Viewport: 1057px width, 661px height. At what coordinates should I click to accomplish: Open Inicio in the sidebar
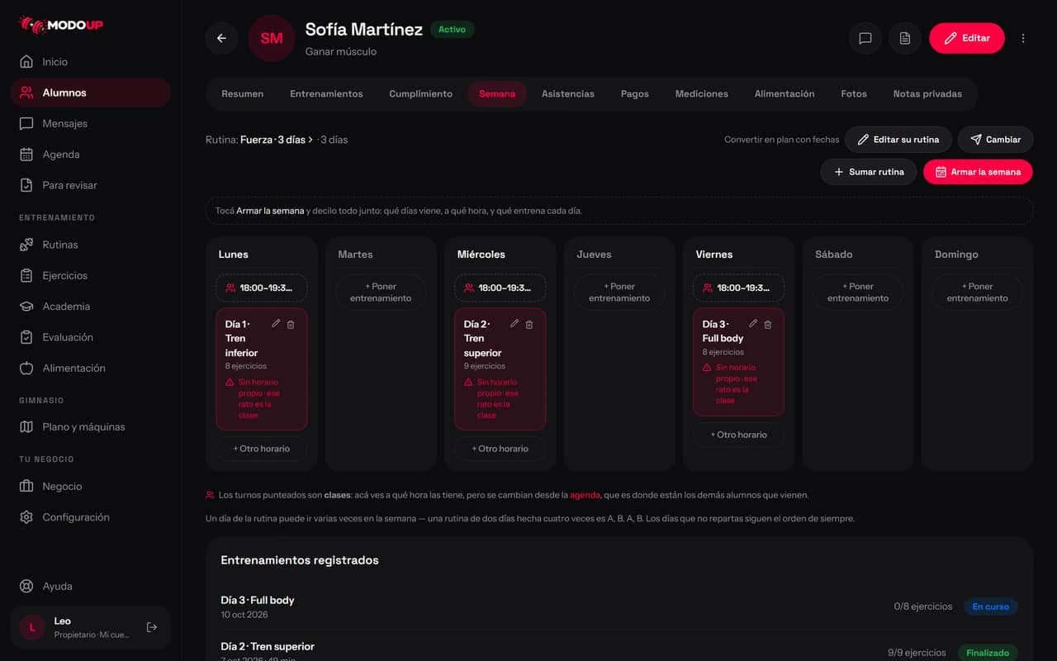click(91, 62)
